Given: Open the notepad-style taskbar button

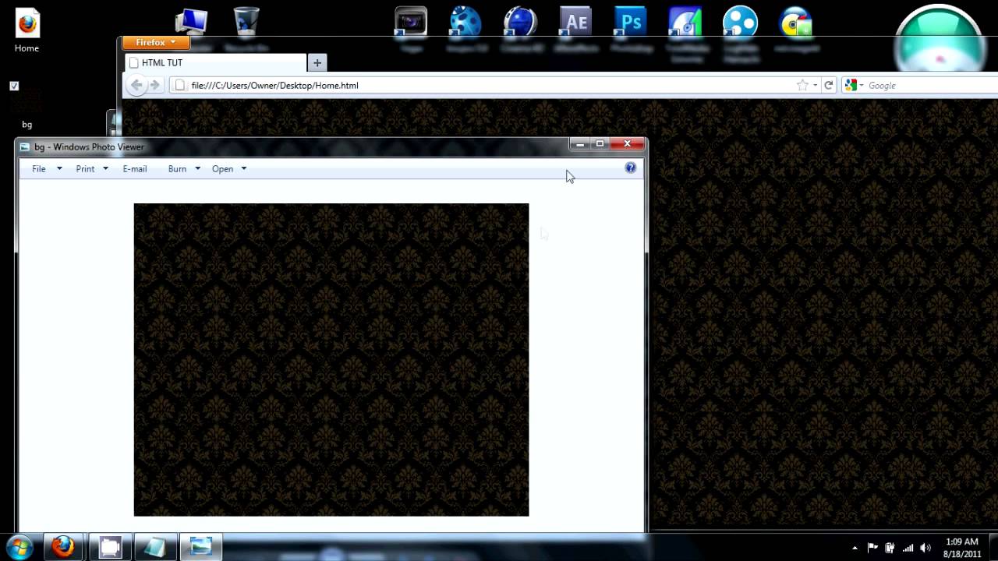Looking at the screenshot, I should point(154,547).
